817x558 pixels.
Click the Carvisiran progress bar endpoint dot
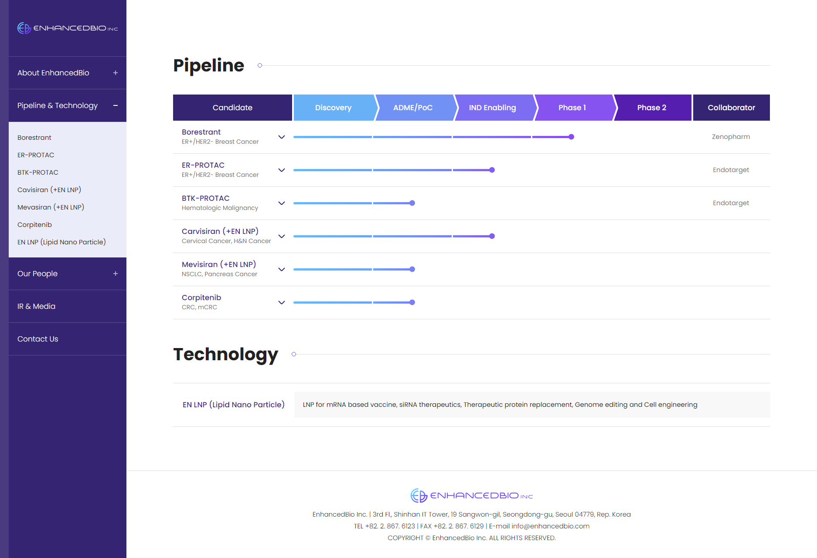[x=492, y=236]
